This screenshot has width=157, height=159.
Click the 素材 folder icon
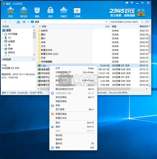(x=39, y=34)
